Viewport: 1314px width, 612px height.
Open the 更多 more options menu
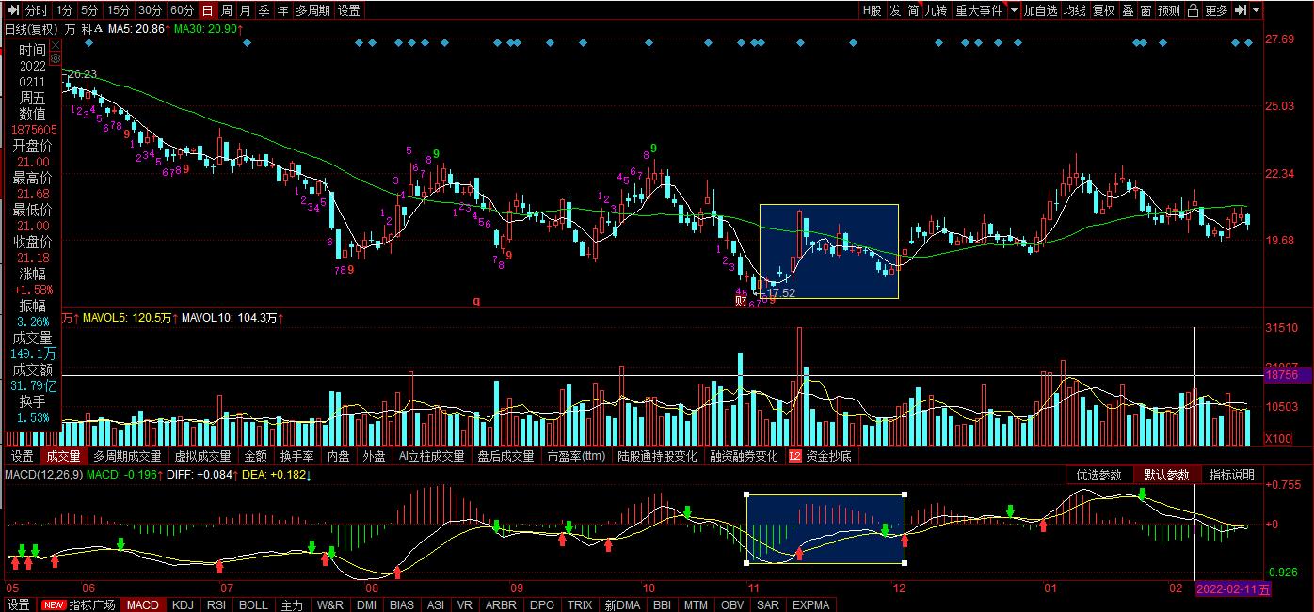(x=1216, y=10)
